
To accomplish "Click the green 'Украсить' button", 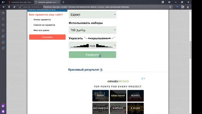I will point(92,55).
